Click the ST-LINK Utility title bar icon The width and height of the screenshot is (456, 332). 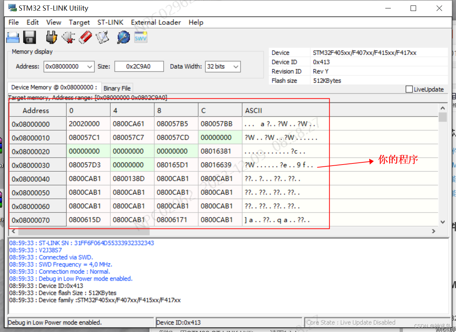tap(12, 8)
